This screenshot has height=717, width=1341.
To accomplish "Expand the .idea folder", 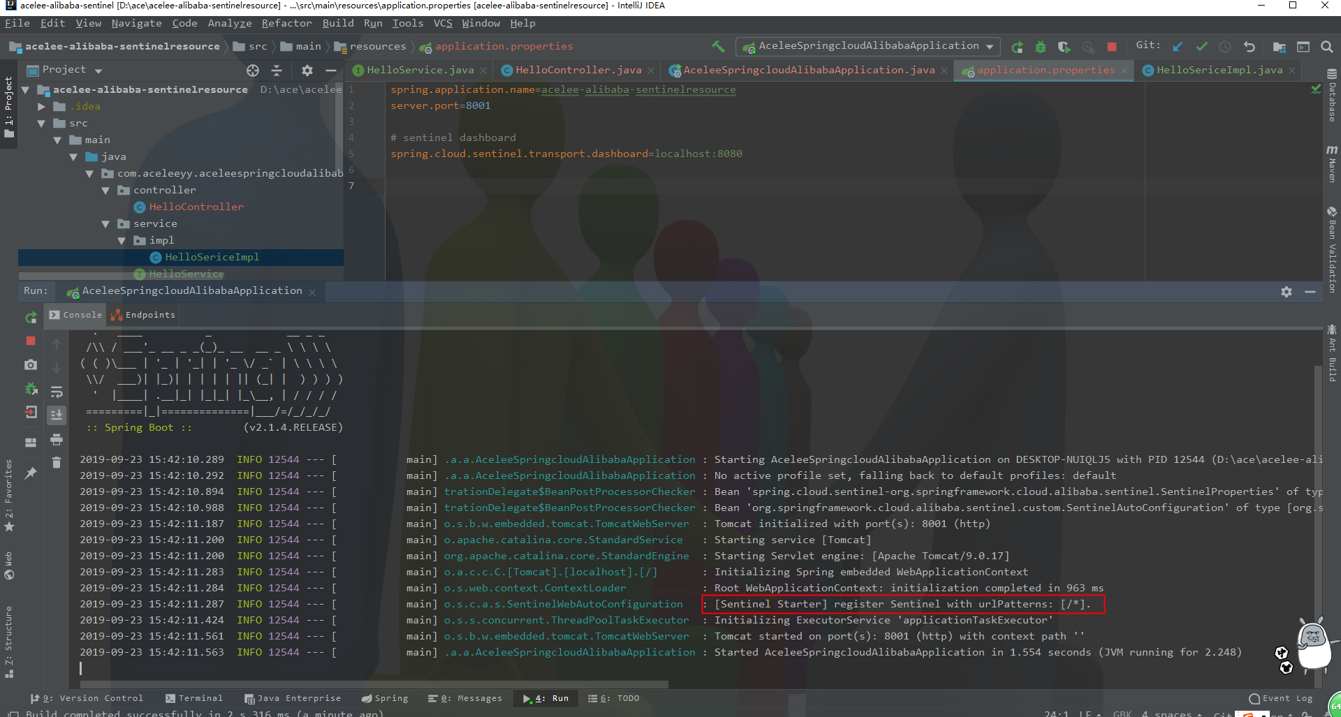I will click(41, 106).
